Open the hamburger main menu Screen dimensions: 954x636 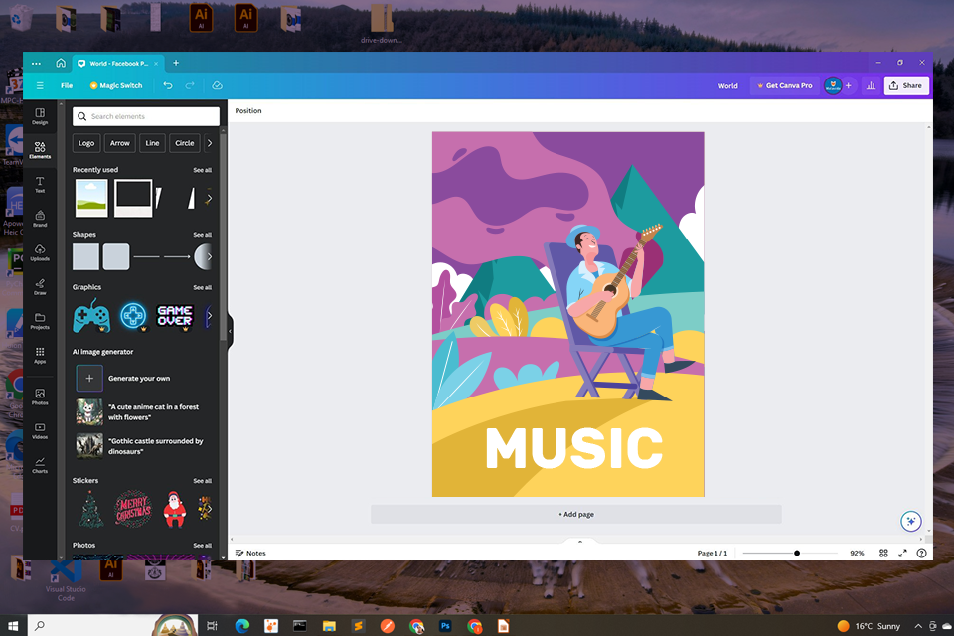40,85
